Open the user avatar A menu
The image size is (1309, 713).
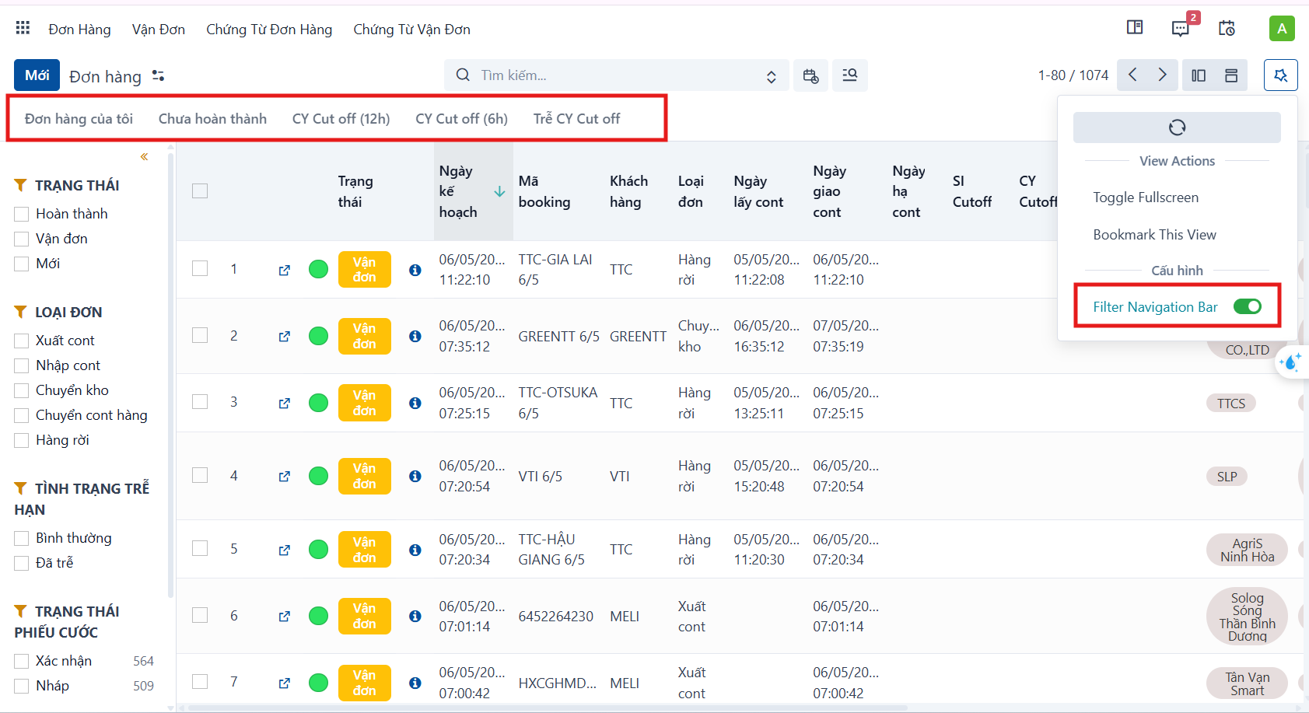coord(1282,29)
